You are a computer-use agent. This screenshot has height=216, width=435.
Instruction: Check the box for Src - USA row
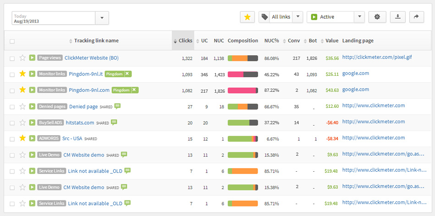tap(12, 139)
